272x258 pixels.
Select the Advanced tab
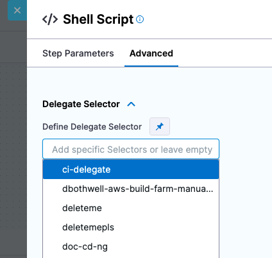151,53
